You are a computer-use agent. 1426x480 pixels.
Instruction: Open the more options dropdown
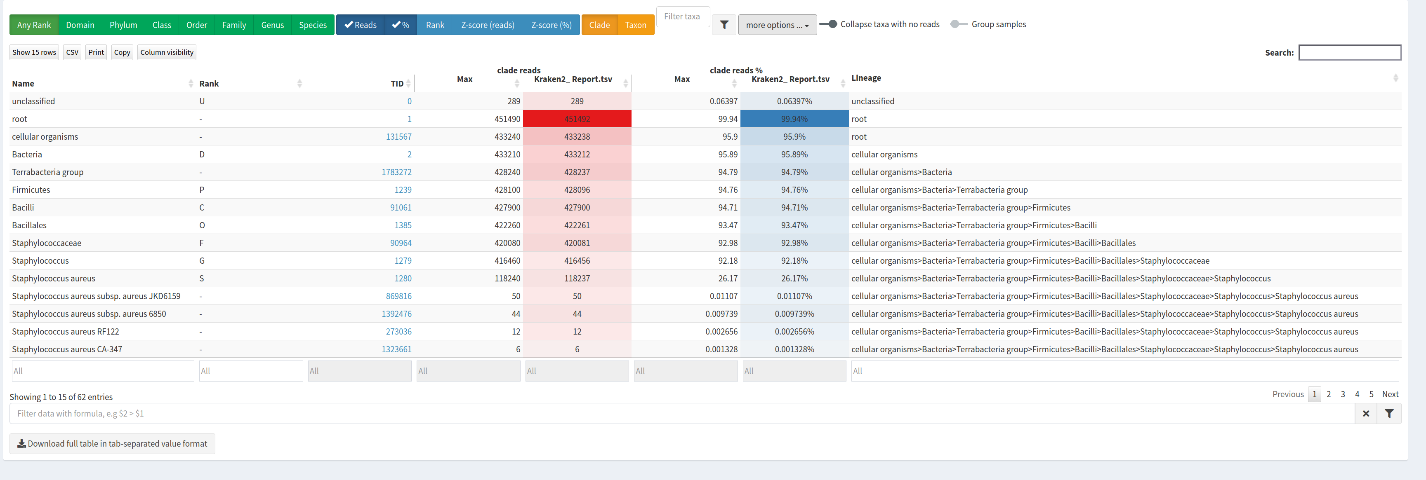(x=777, y=25)
